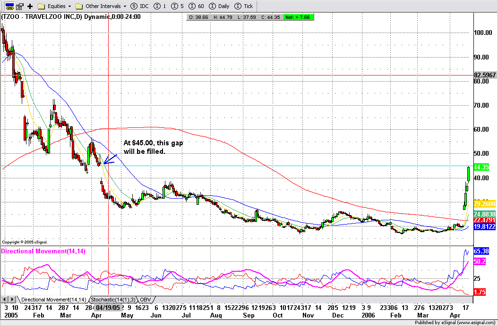Viewport: 498px width, 326px height.
Task: Expand the Equities dropdown arrow
Action: 69,6
